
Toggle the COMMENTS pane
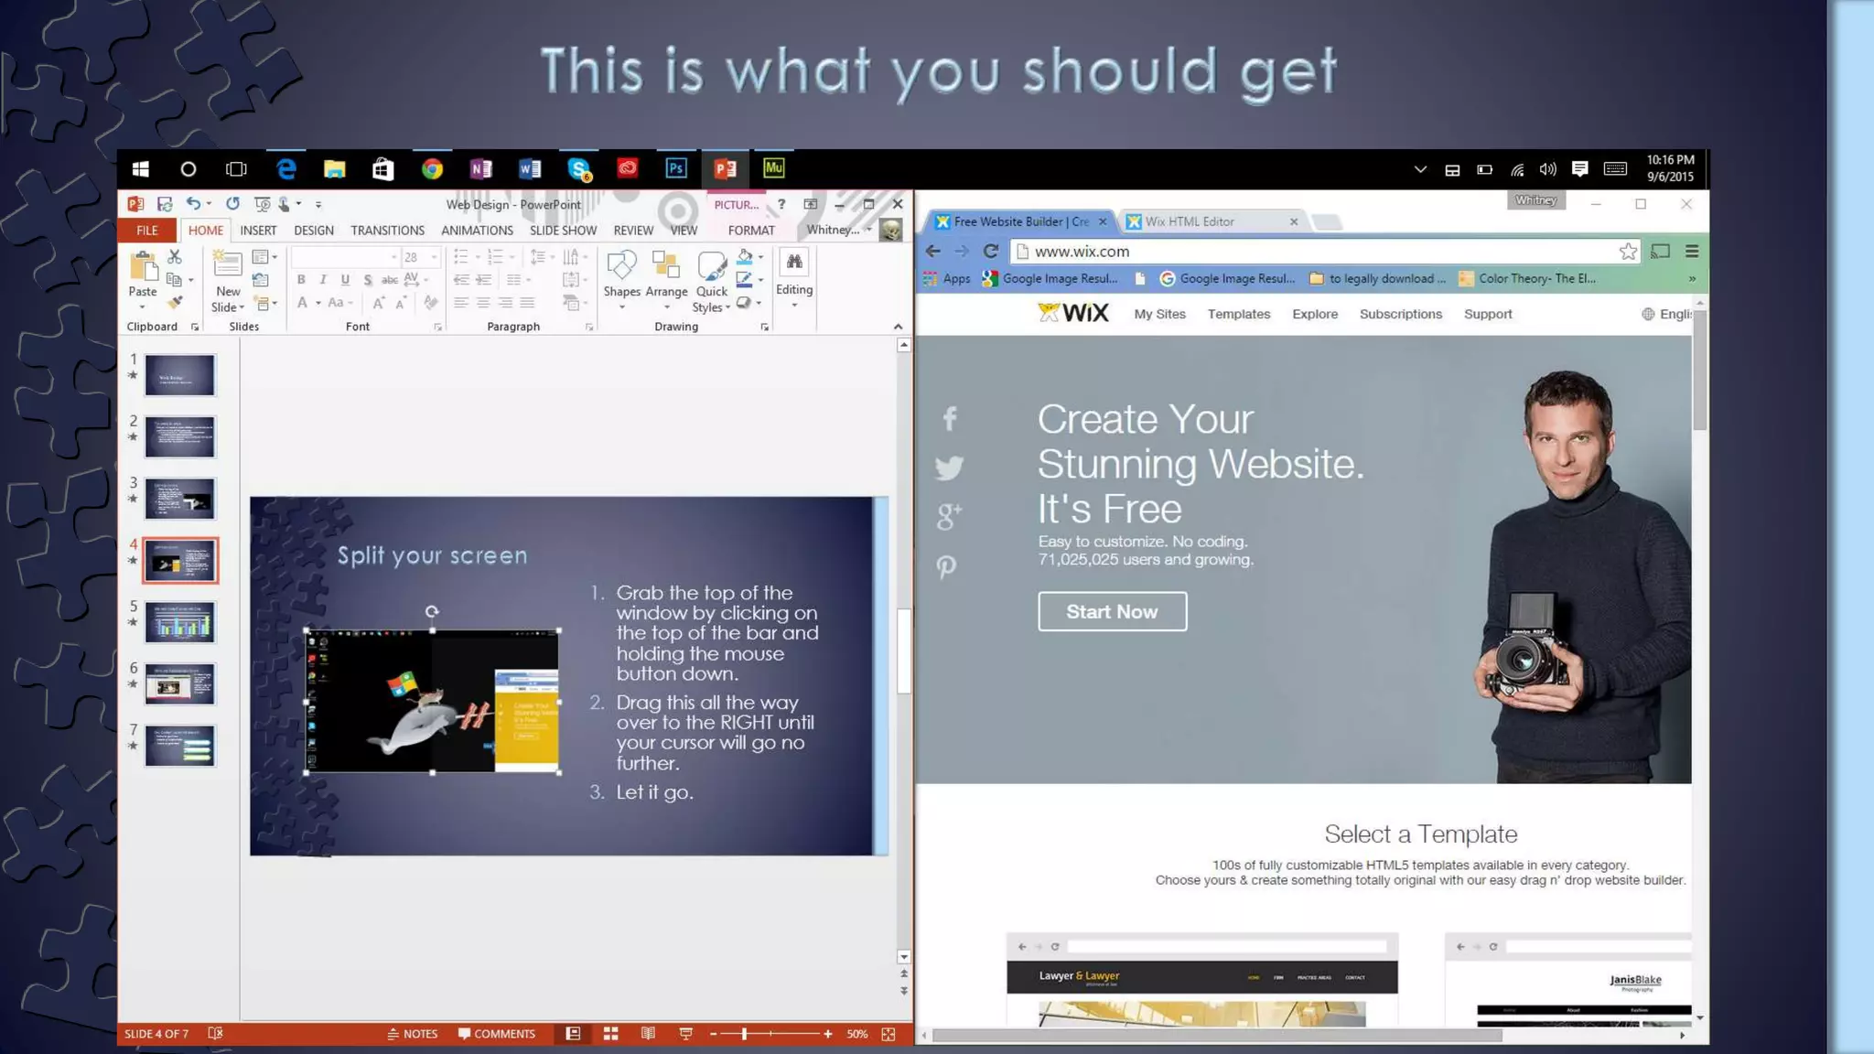pos(496,1034)
